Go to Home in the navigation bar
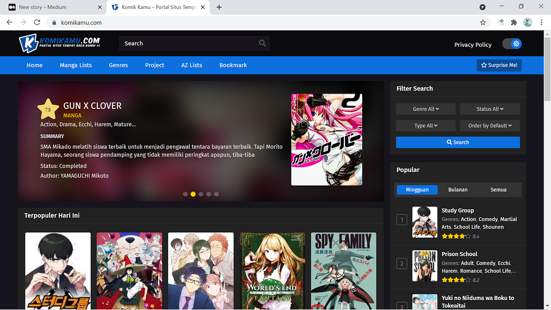 34,65
